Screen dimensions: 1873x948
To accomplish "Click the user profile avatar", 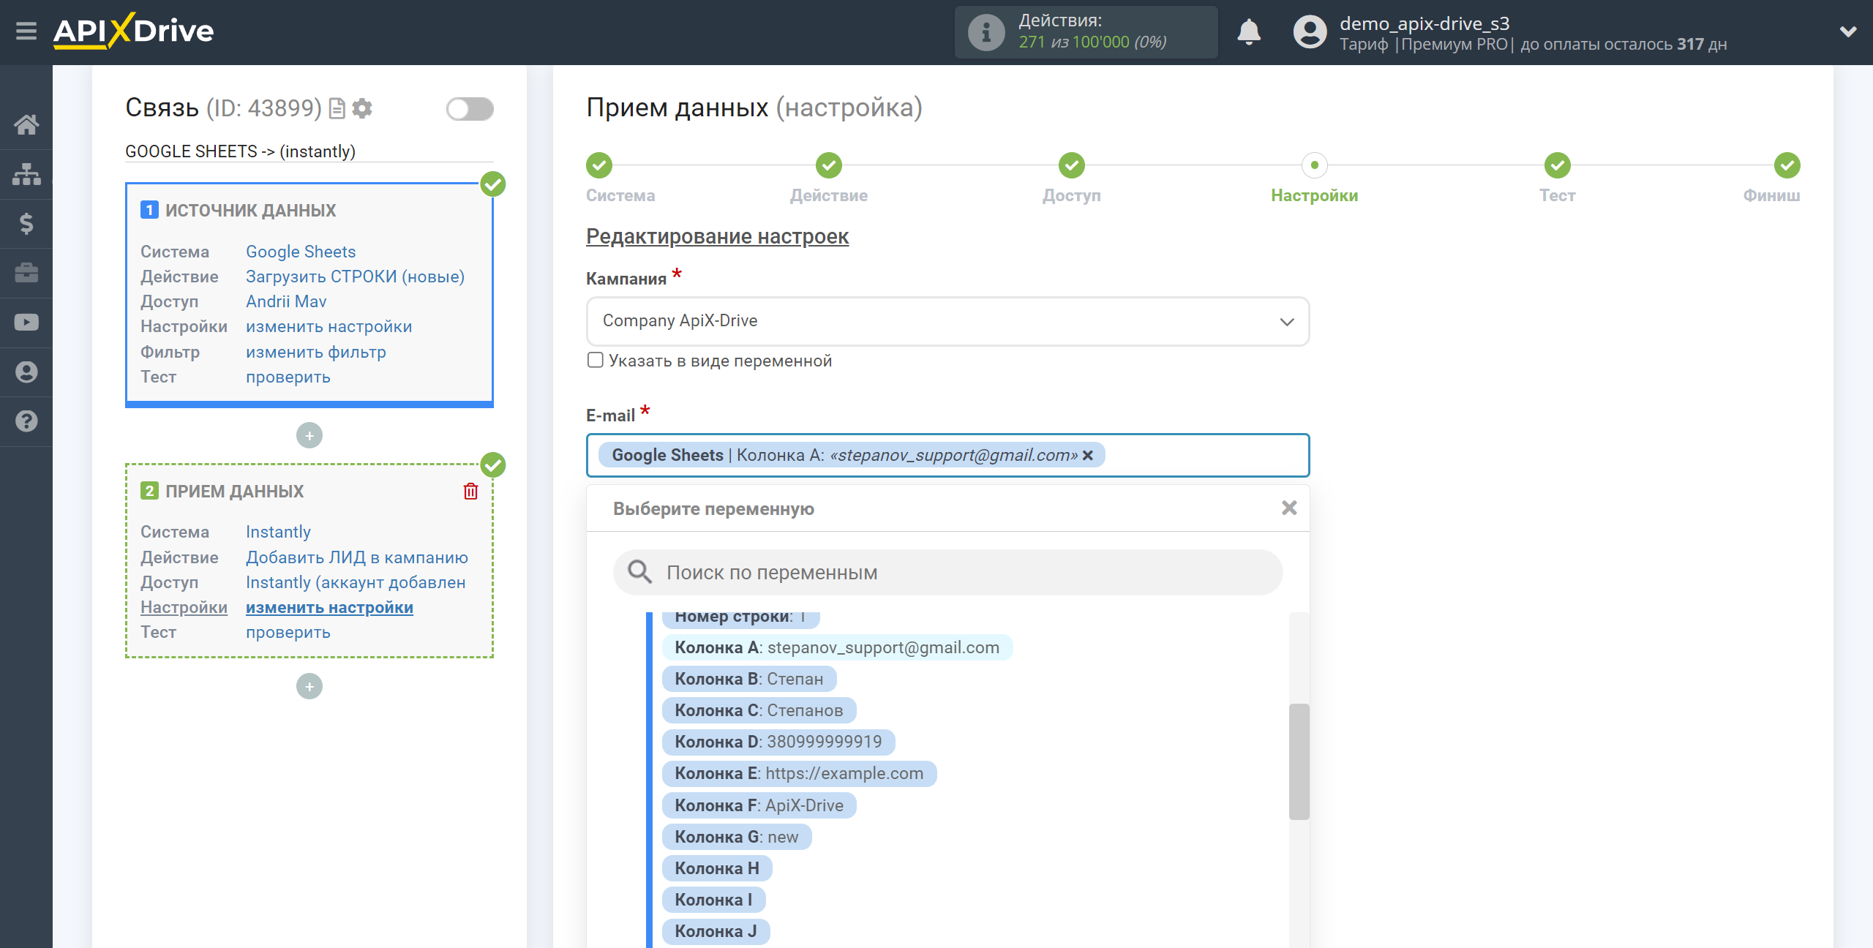I will [1310, 32].
